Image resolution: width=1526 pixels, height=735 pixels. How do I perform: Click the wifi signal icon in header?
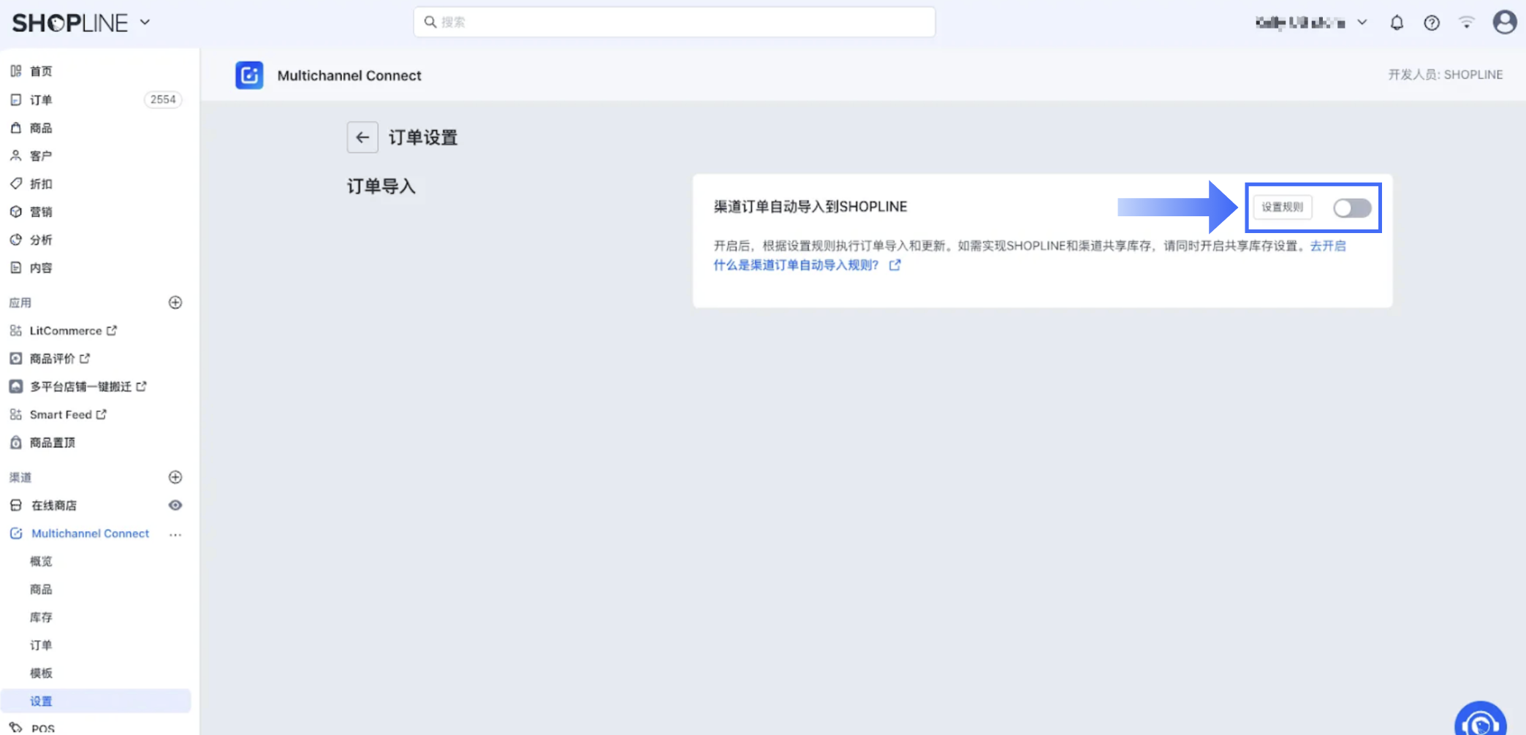pos(1466,23)
